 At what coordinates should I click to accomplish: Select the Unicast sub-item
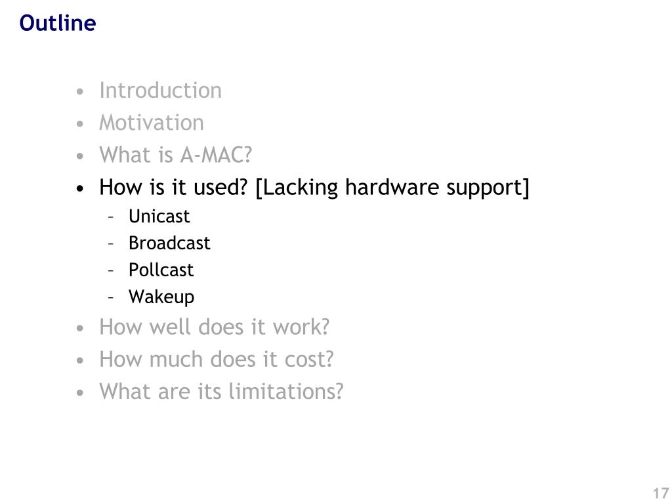point(159,217)
